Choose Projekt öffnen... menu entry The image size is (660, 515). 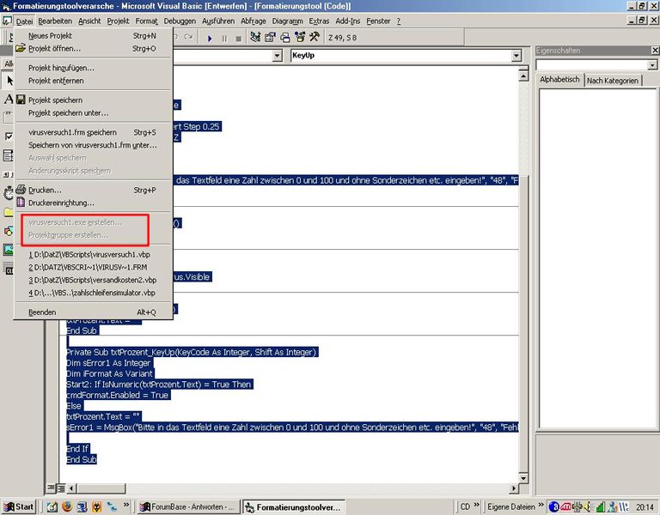[x=94, y=48]
